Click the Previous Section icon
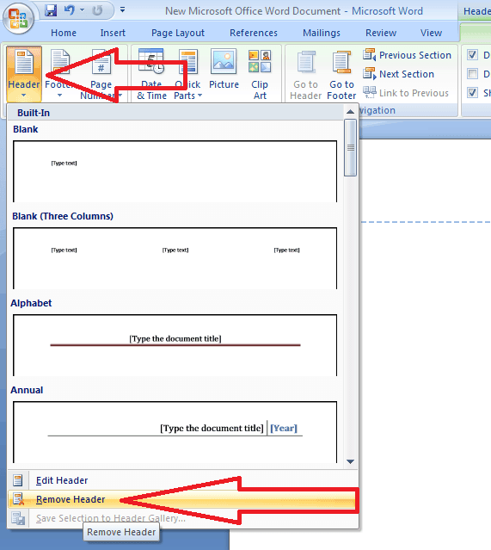The width and height of the screenshot is (491, 550). [x=369, y=55]
